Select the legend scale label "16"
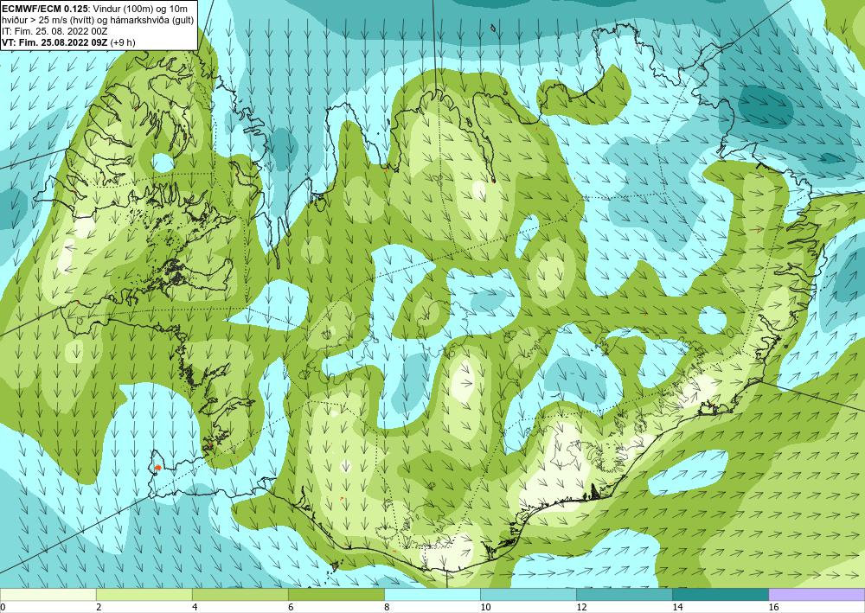The width and height of the screenshot is (865, 613). (x=773, y=608)
